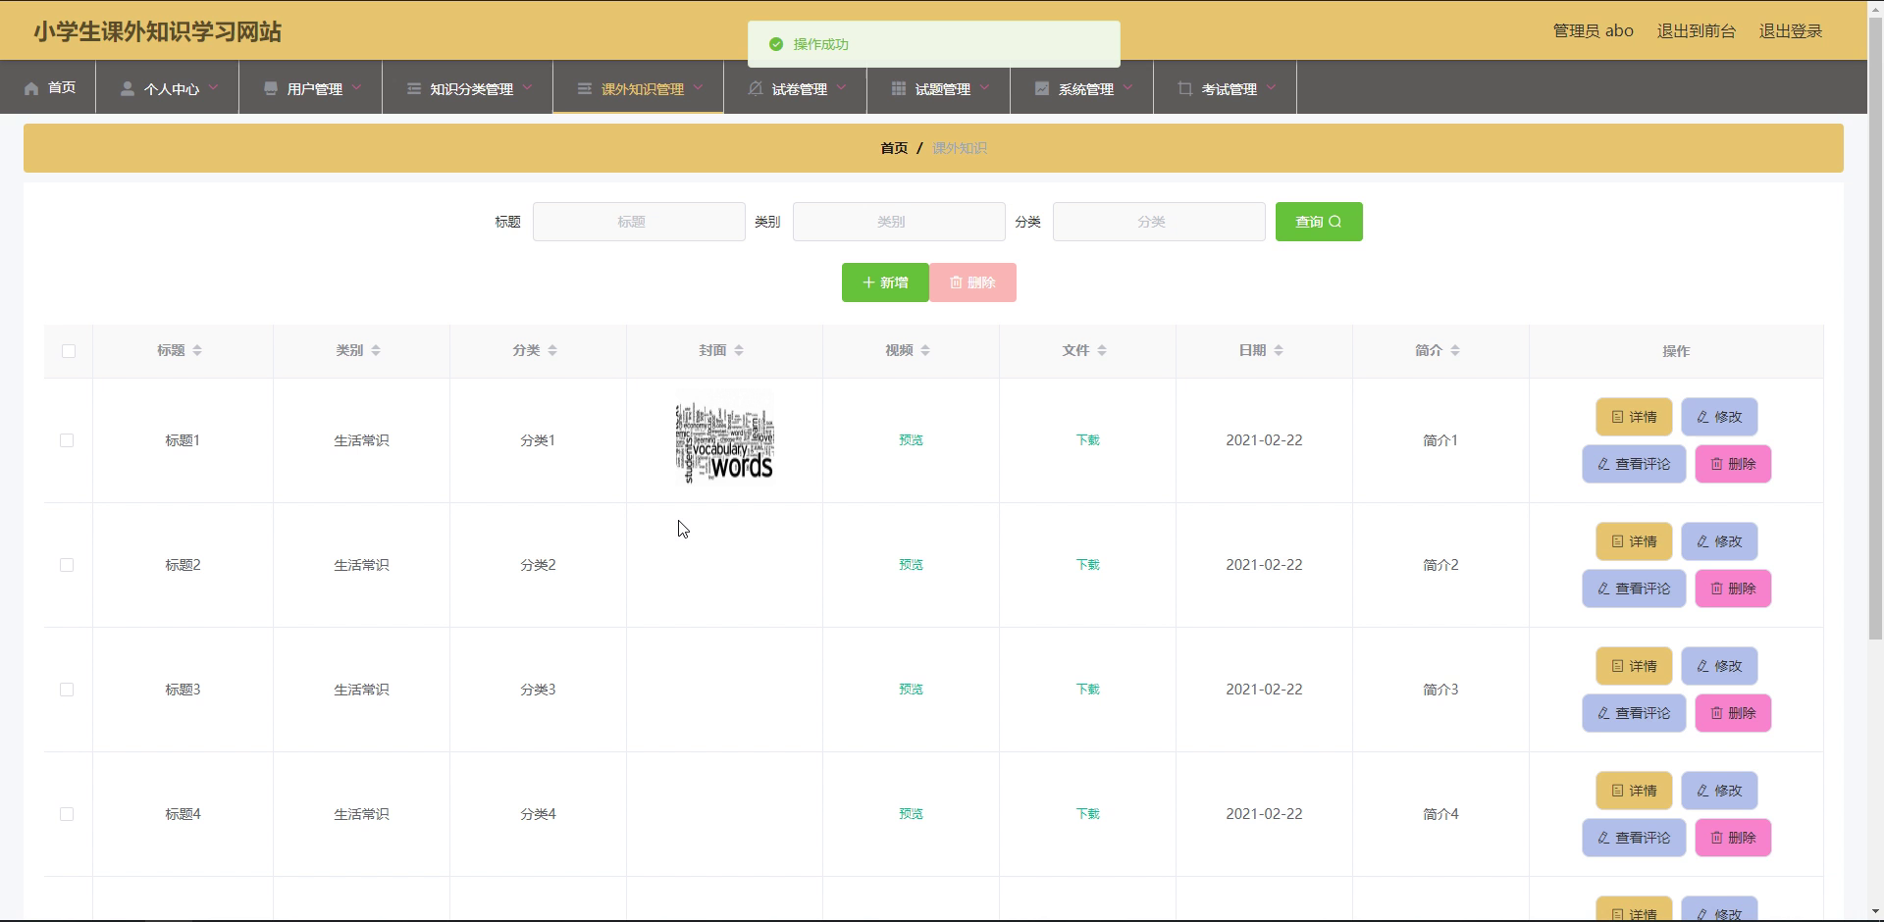Click the 类别 search input field

(899, 222)
